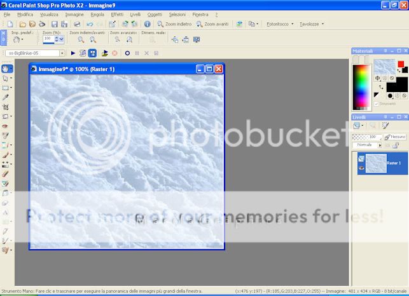Toggle the layer lock transparency icon

(396, 145)
